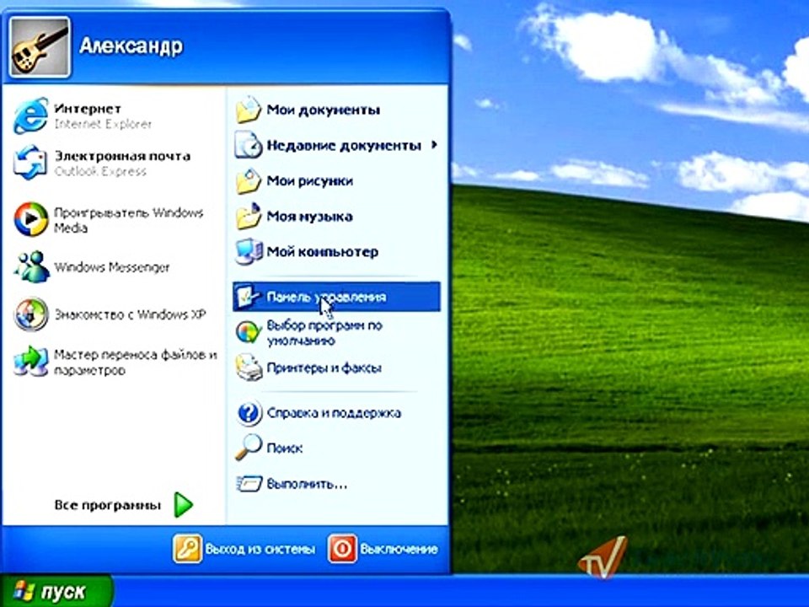The image size is (809, 607).
Task: Click the Выполнить... label
Action: click(307, 484)
